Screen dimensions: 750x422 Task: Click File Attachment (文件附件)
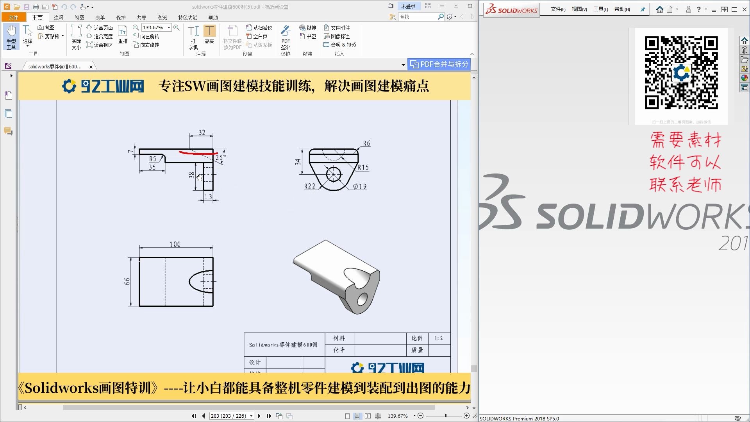(x=337, y=28)
